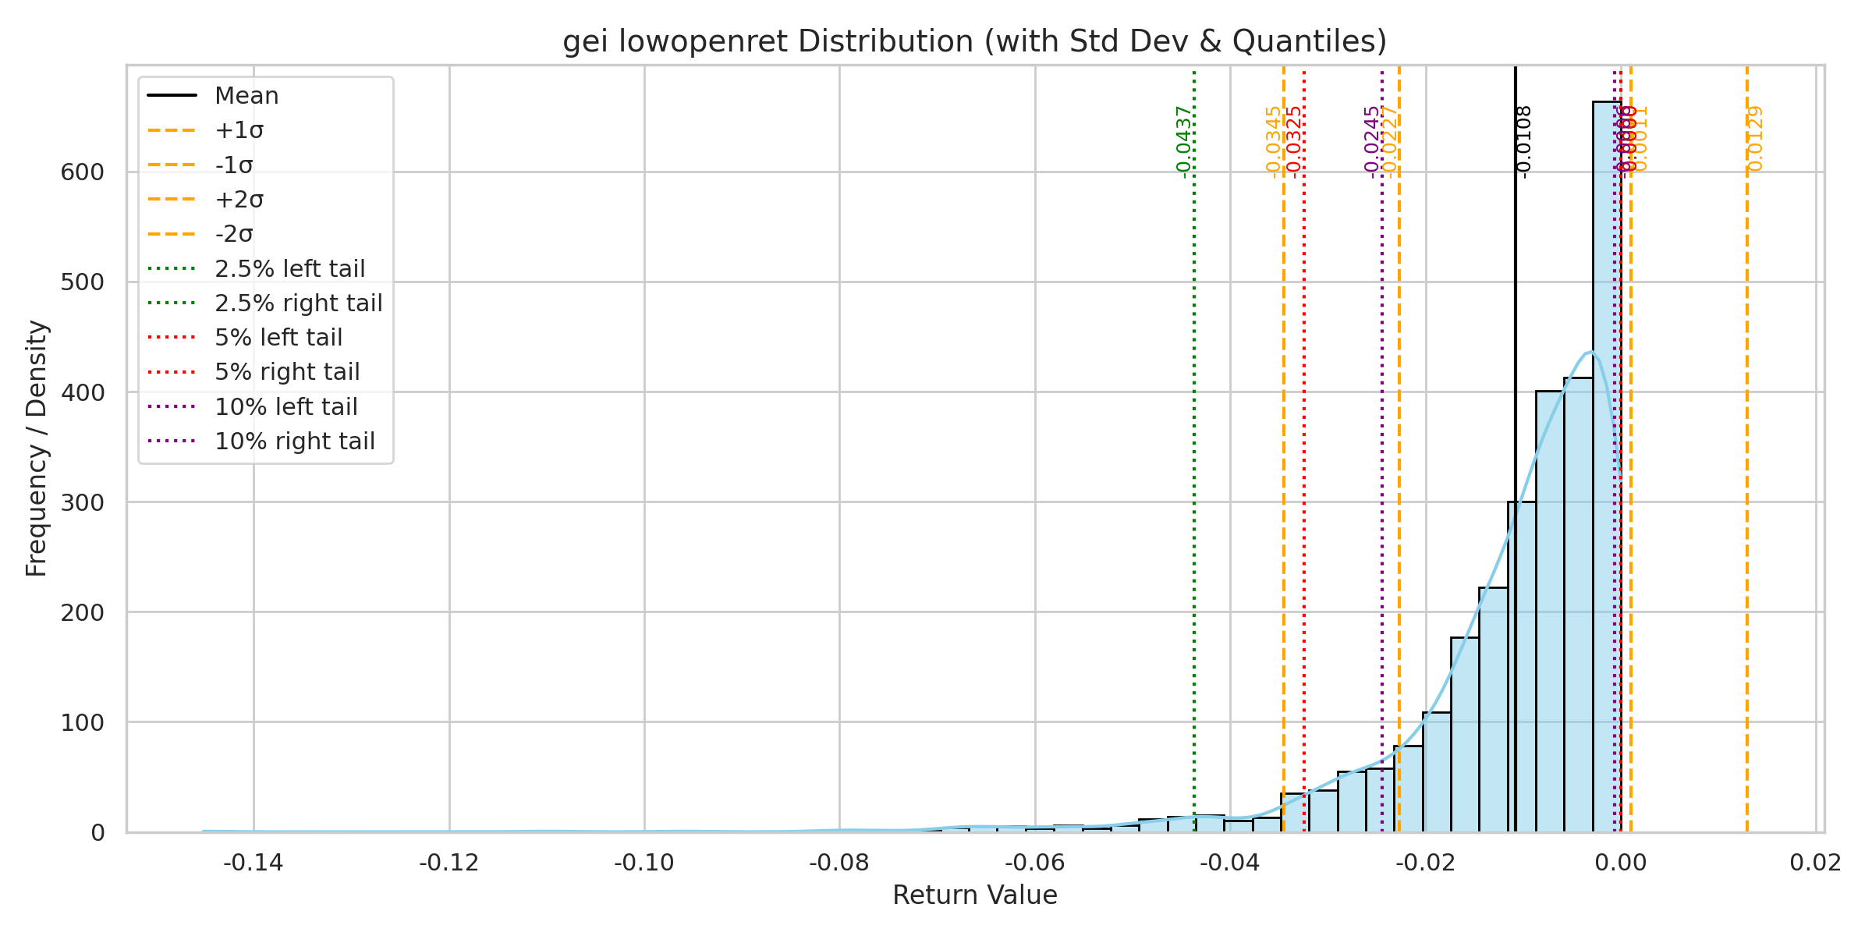Screen dimensions: 1872x936
Task: Click the 10% right tail legend entry
Action: [294, 441]
